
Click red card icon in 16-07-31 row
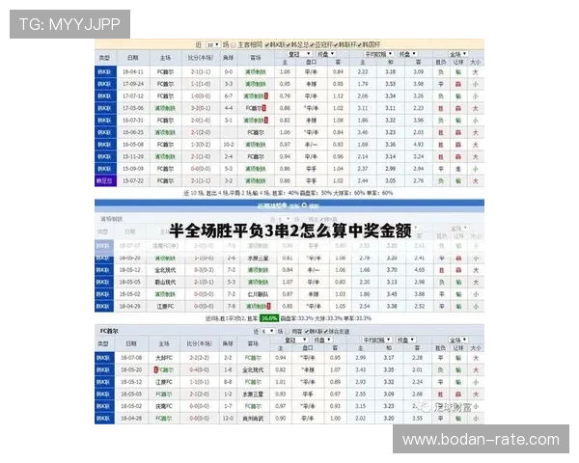[266, 121]
